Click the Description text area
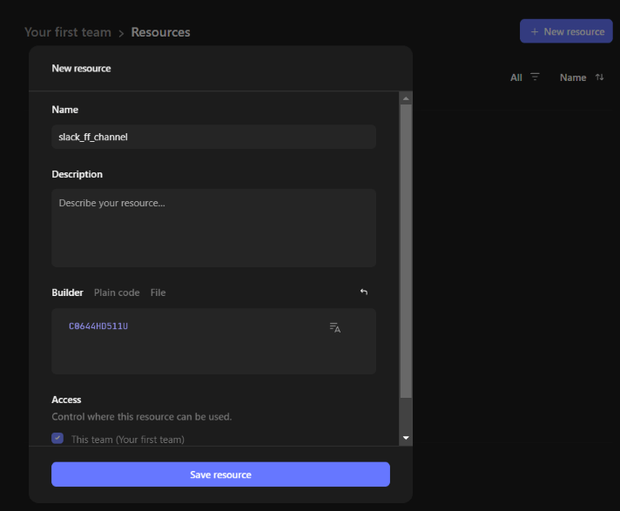The image size is (620, 511). click(x=213, y=228)
